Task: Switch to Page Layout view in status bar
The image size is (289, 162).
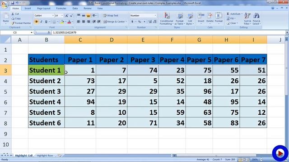Action: pyautogui.click(x=244, y=160)
